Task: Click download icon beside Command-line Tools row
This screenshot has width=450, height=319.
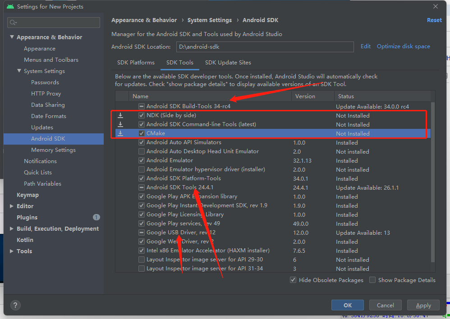Action: pos(120,124)
